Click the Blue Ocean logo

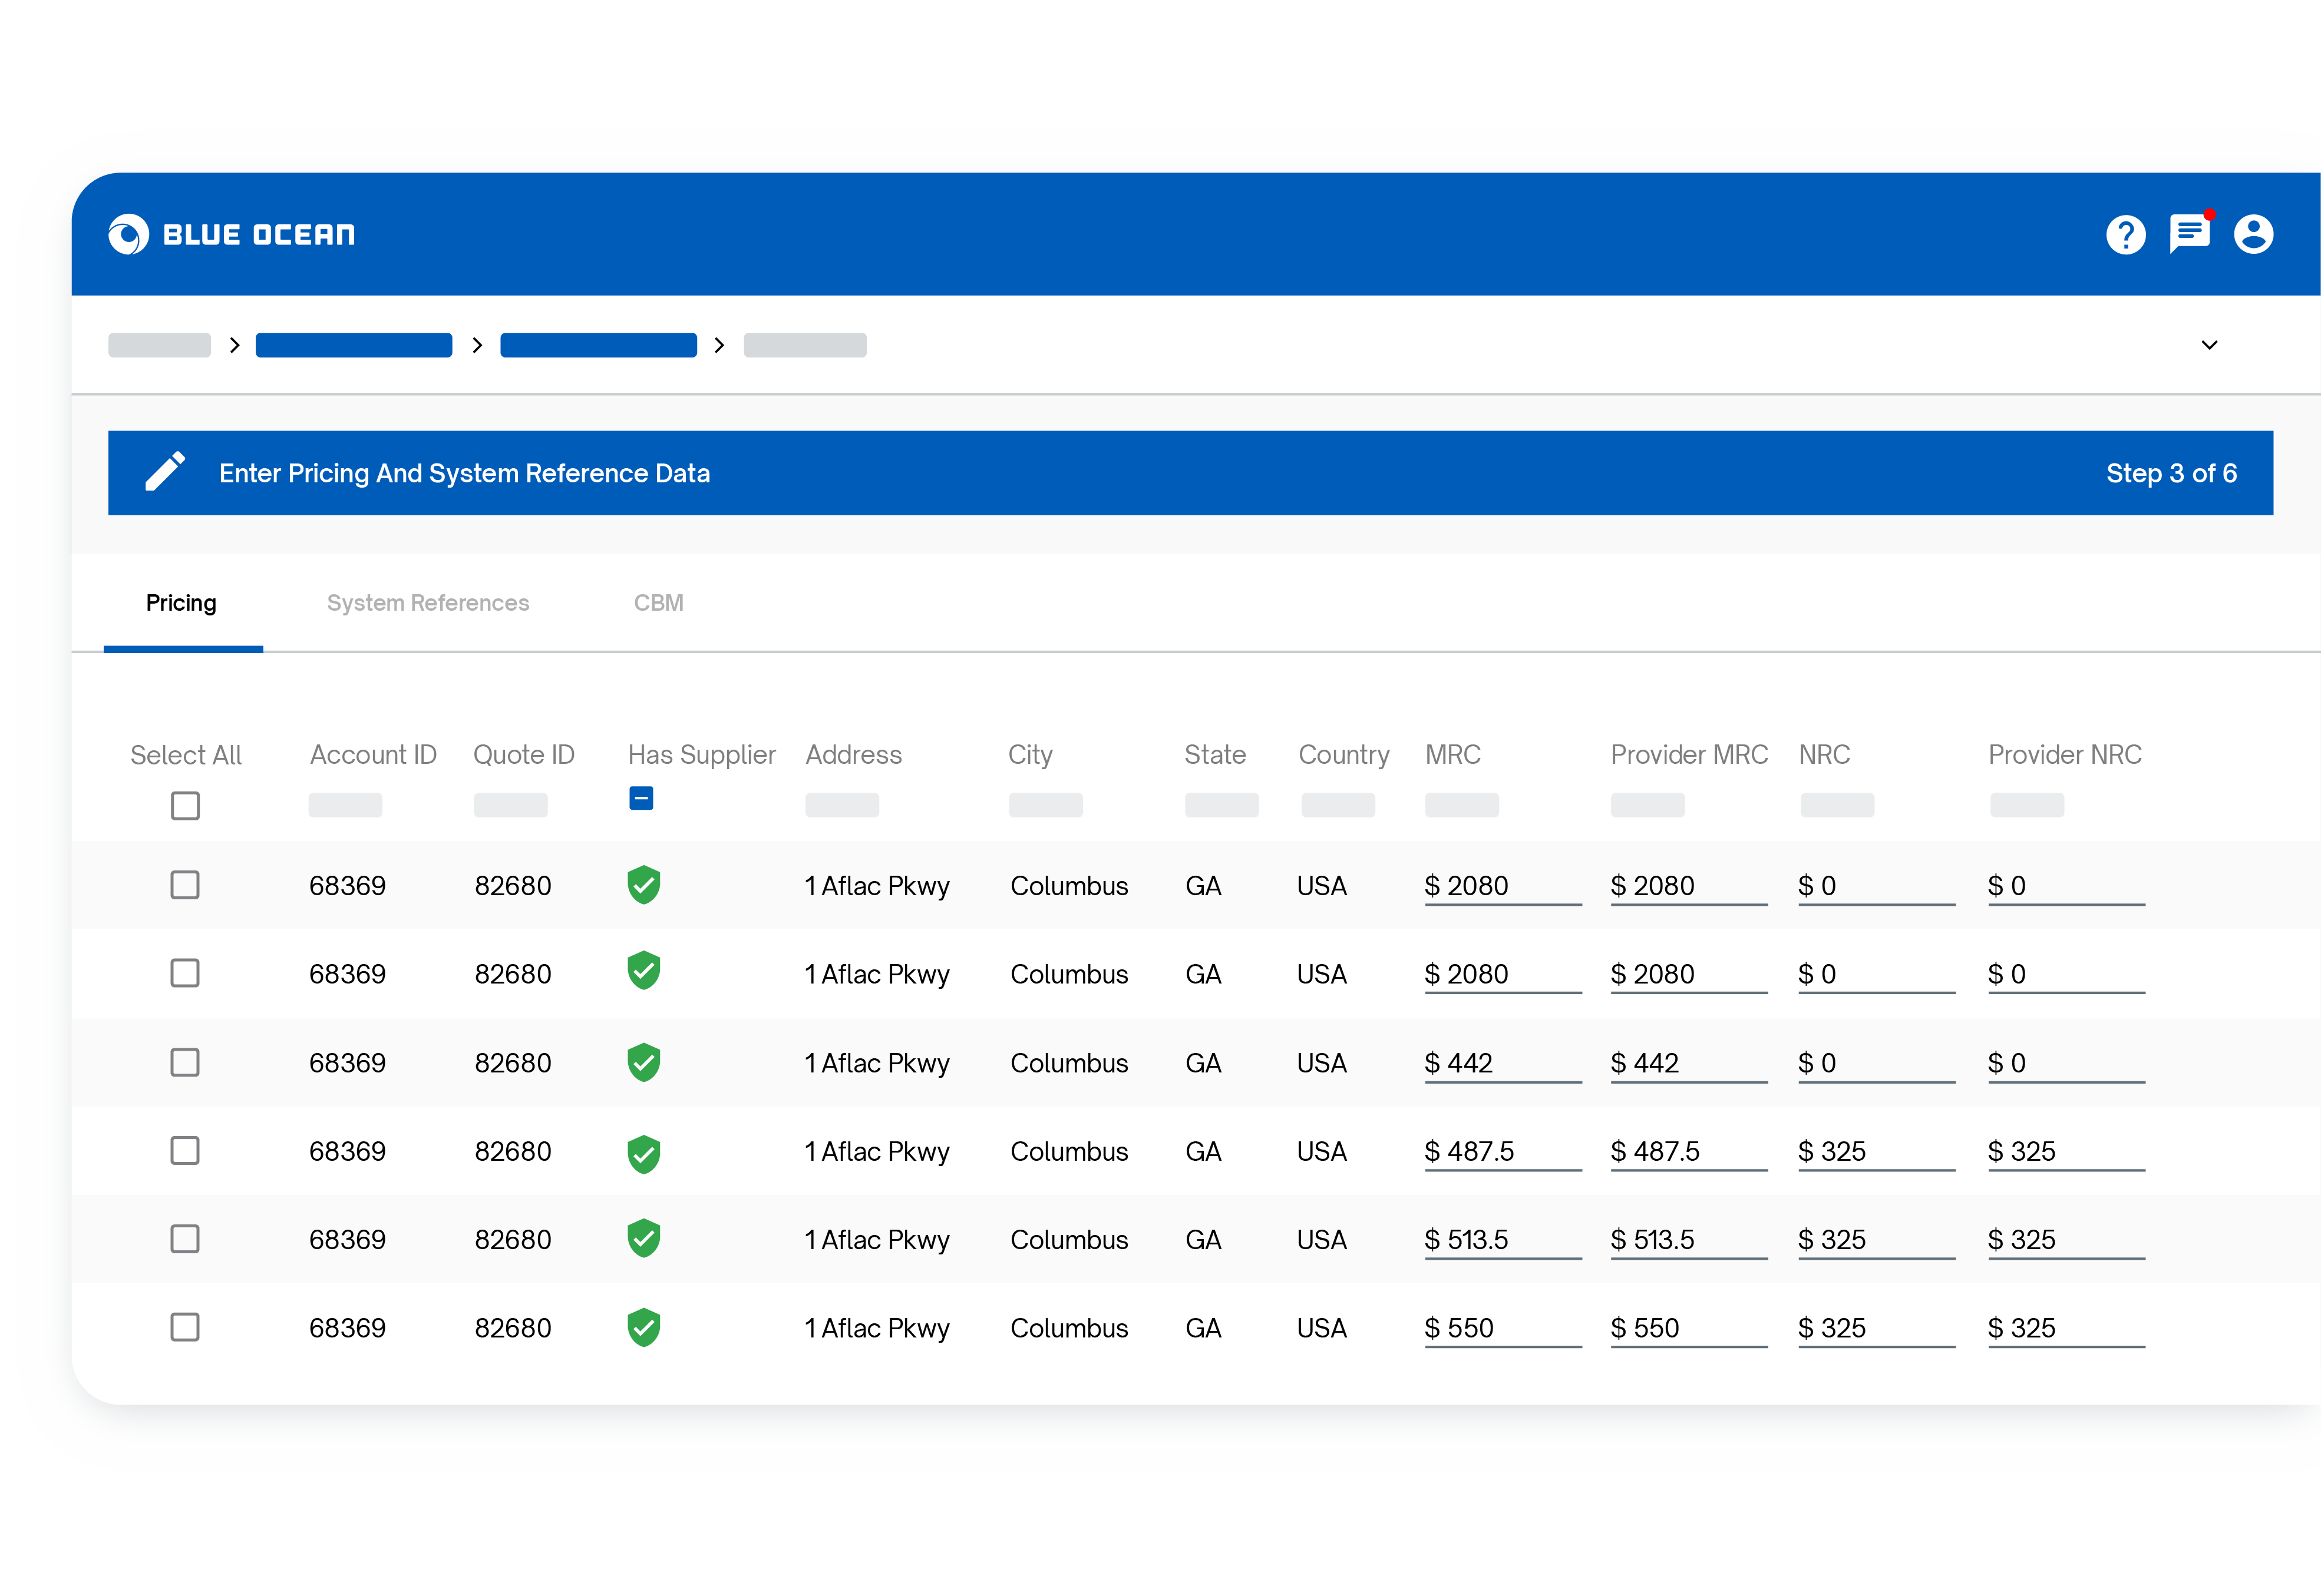(x=231, y=235)
